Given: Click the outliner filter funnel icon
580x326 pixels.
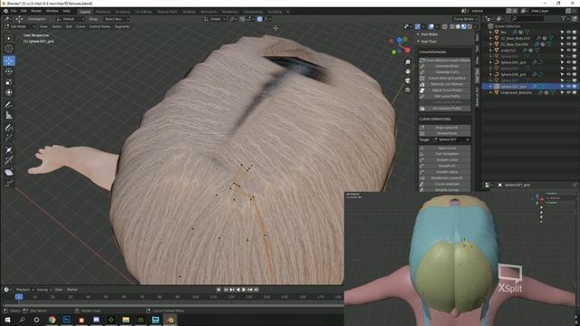Looking at the screenshot, I should (x=563, y=18).
